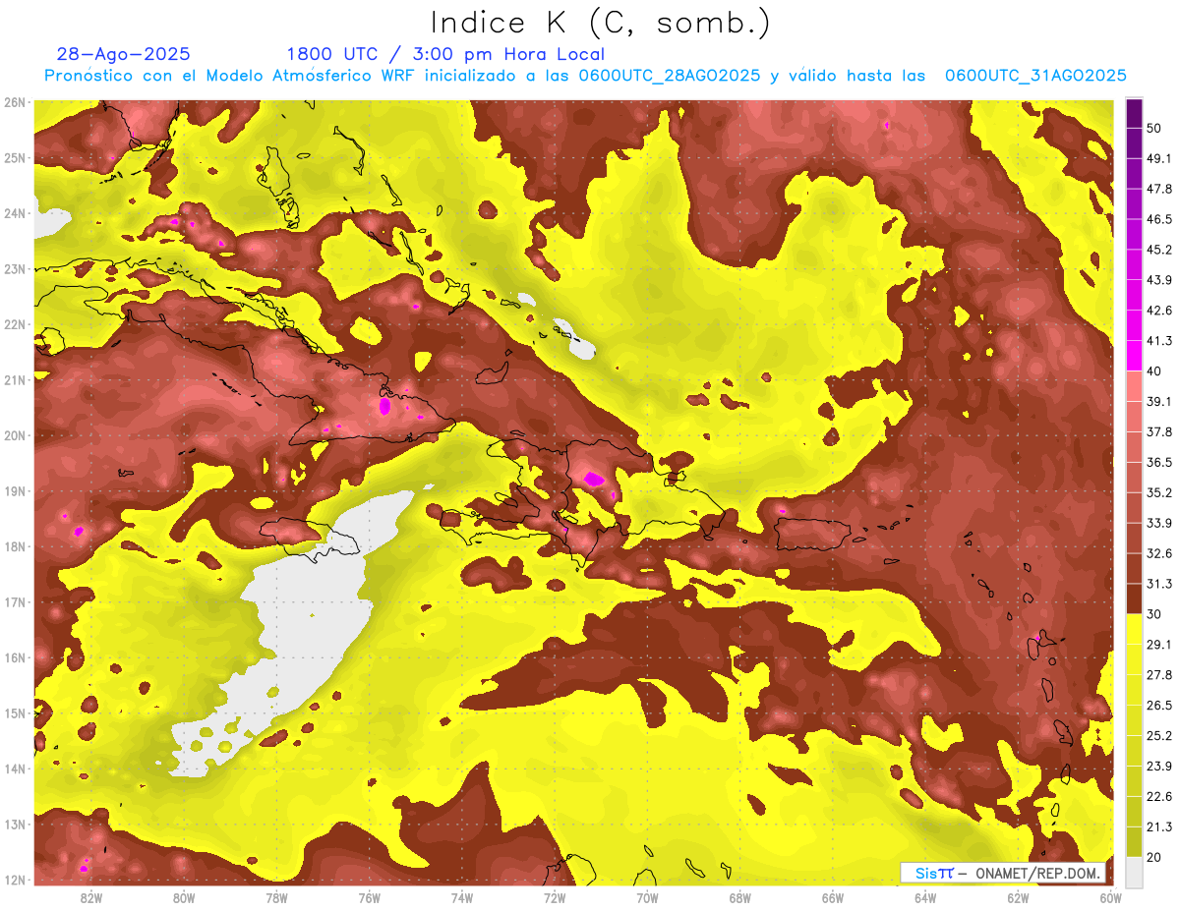Pick the bright yellow swatch between 29.1 and 30
This screenshot has width=1180, height=911.
[1134, 628]
